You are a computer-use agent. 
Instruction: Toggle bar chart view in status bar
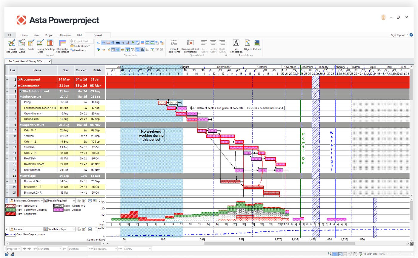point(335,254)
